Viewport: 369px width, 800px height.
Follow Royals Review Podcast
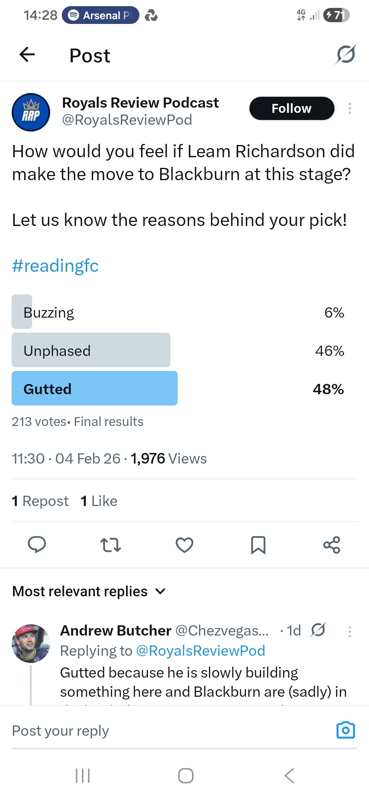coord(291,108)
